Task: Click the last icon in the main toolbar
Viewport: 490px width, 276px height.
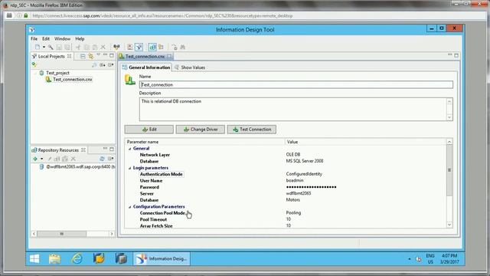Action: coord(183,48)
